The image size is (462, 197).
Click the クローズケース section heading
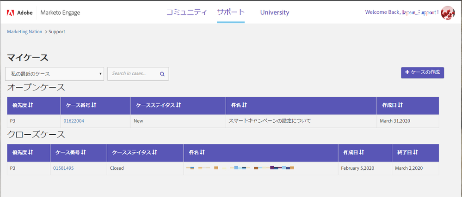36,135
